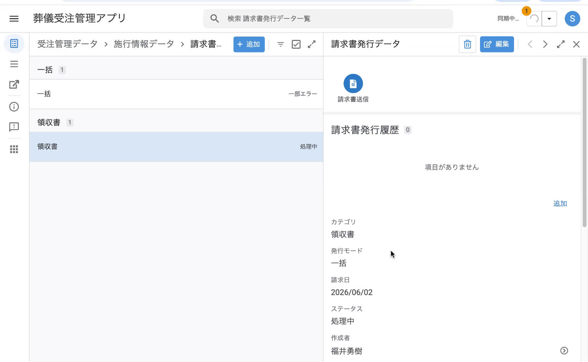Viewport: 588px width, 362px height.
Task: Click the detail pane vertical scrollbar
Action: (585, 142)
